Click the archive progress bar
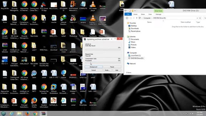This screenshot has height=116, width=206. coord(103,50)
